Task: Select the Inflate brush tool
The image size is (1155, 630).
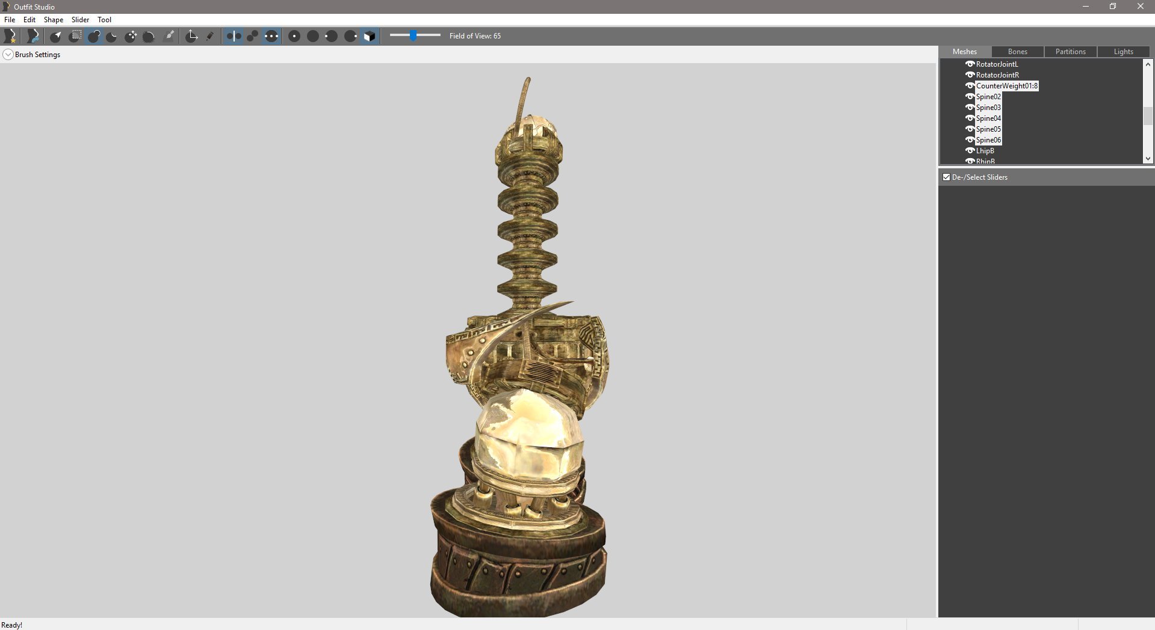Action: click(93, 36)
